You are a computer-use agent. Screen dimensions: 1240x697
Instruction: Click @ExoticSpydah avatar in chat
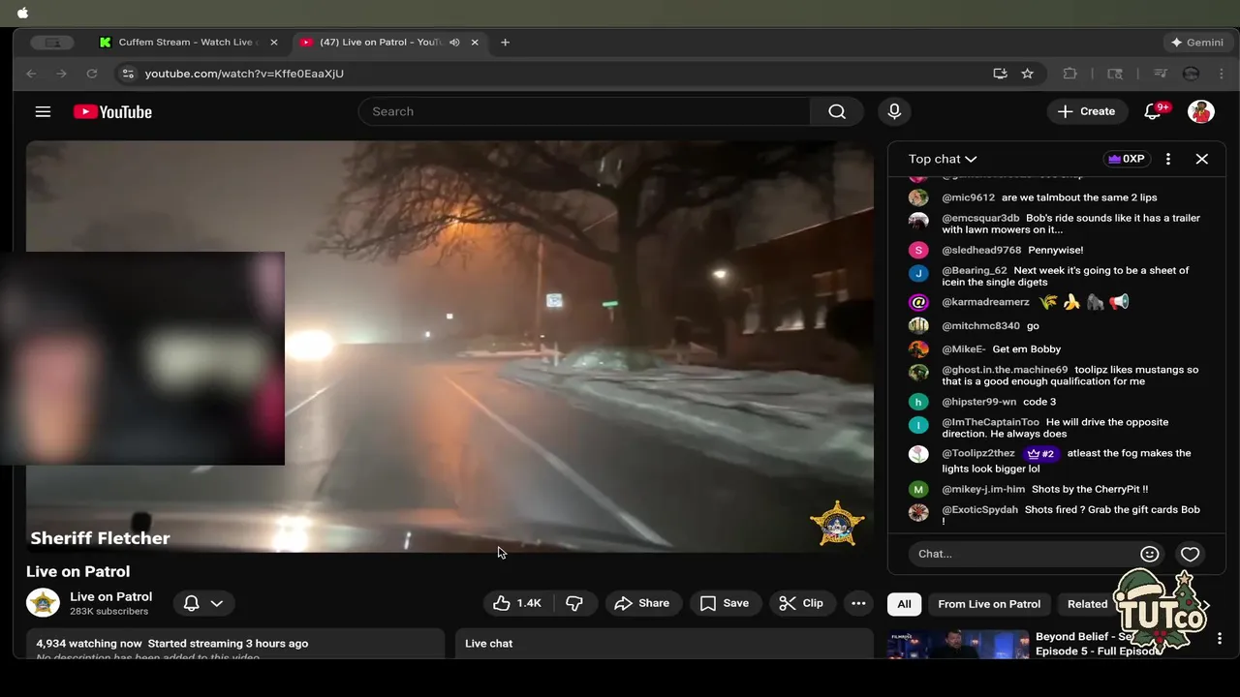click(918, 512)
